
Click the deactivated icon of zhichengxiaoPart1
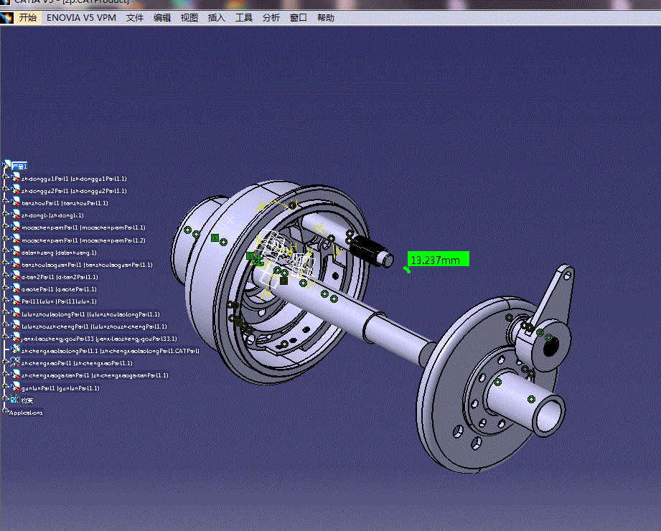(15, 362)
